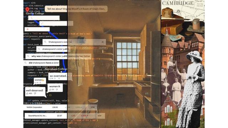Thumbs up the "so overrated." comment
Image resolution: width=228 pixels, height=128 pixels.
[x=50, y=79]
